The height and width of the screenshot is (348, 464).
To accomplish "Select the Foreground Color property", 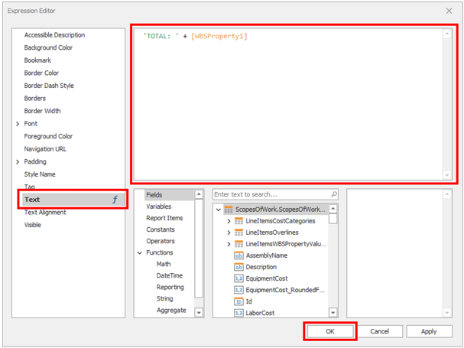I will point(48,136).
